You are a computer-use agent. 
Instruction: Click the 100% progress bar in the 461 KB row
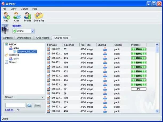(139, 85)
